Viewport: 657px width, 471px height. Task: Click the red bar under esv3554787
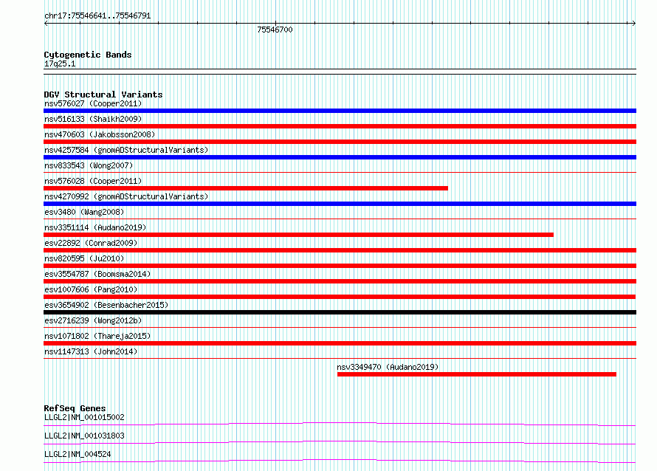pyautogui.click(x=340, y=281)
